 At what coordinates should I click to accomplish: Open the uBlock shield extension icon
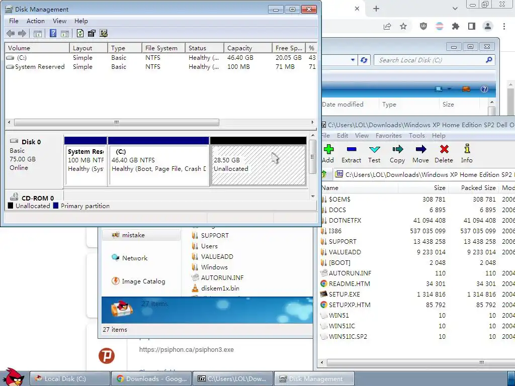tap(423, 26)
